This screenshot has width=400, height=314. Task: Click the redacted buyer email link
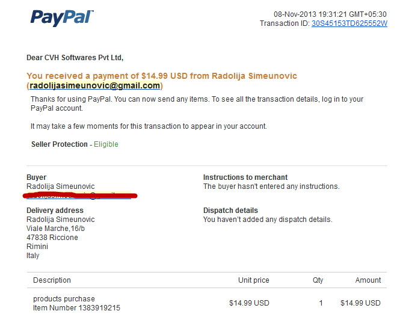point(79,195)
